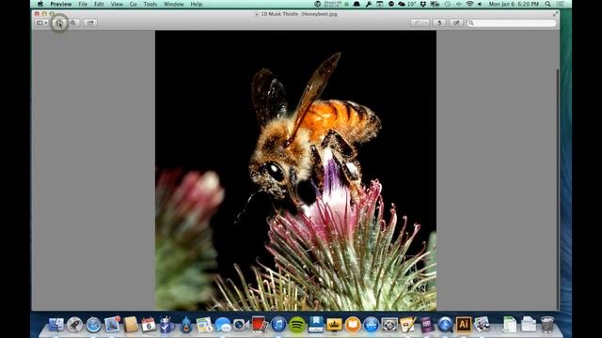Image resolution: width=602 pixels, height=338 pixels.
Task: Open Messages speech bubble in Dock
Action: coord(223,325)
